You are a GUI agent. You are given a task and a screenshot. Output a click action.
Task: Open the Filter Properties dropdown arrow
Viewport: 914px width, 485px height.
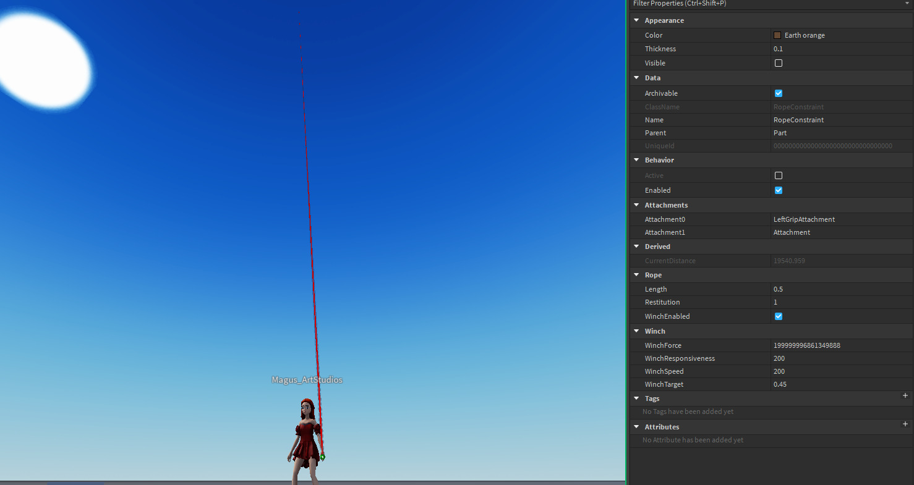(x=907, y=4)
